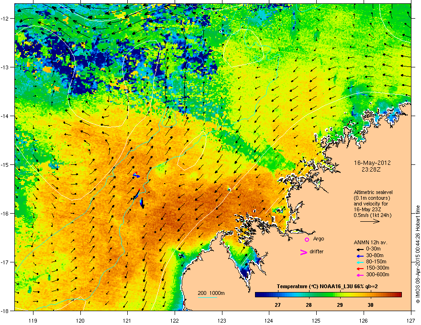Click the 0.5m/s velocity scale arrow
The height and width of the screenshot is (325, 421).
tap(370, 221)
